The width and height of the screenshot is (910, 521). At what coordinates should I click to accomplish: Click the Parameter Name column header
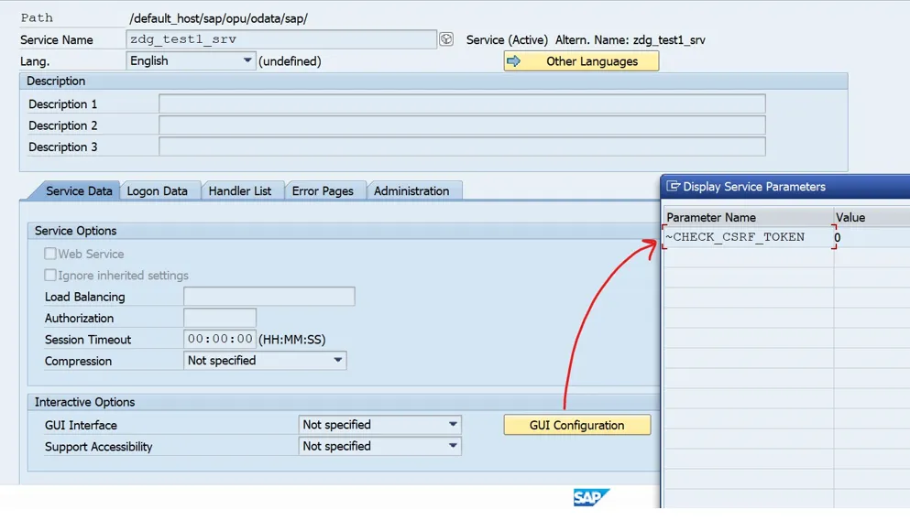point(749,217)
